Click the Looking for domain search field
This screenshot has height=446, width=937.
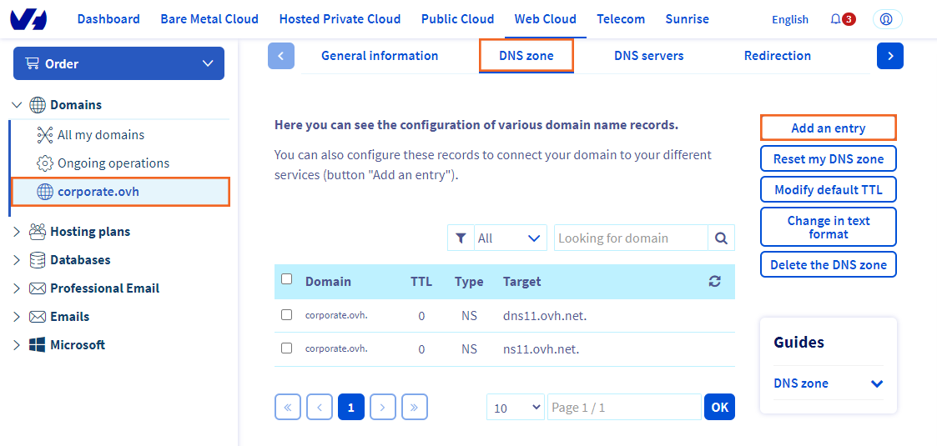[x=631, y=238]
